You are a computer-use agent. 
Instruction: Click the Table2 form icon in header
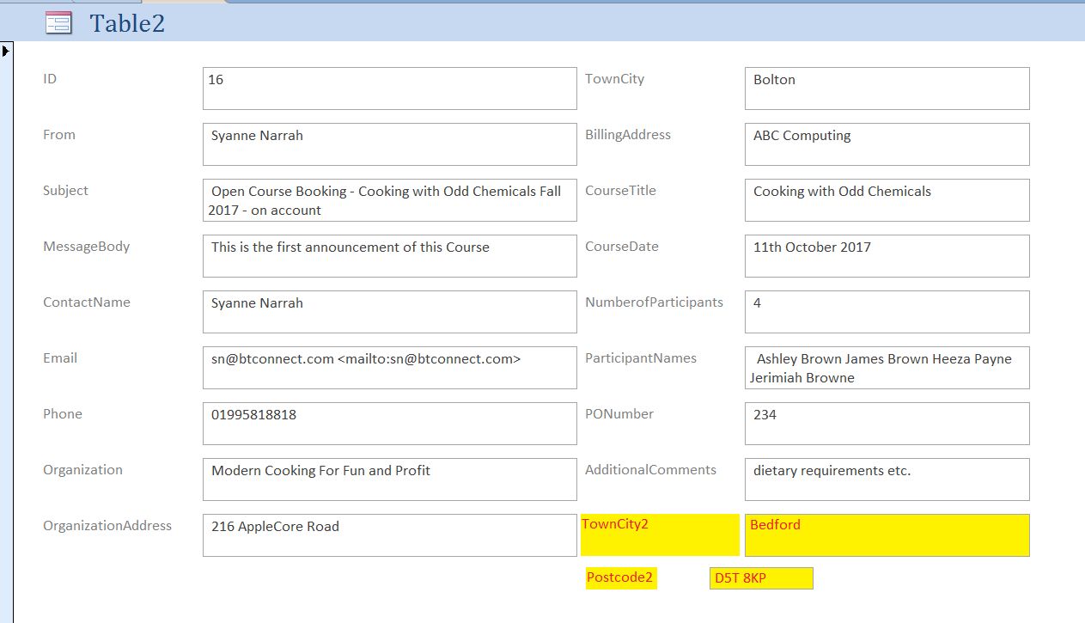coord(58,23)
